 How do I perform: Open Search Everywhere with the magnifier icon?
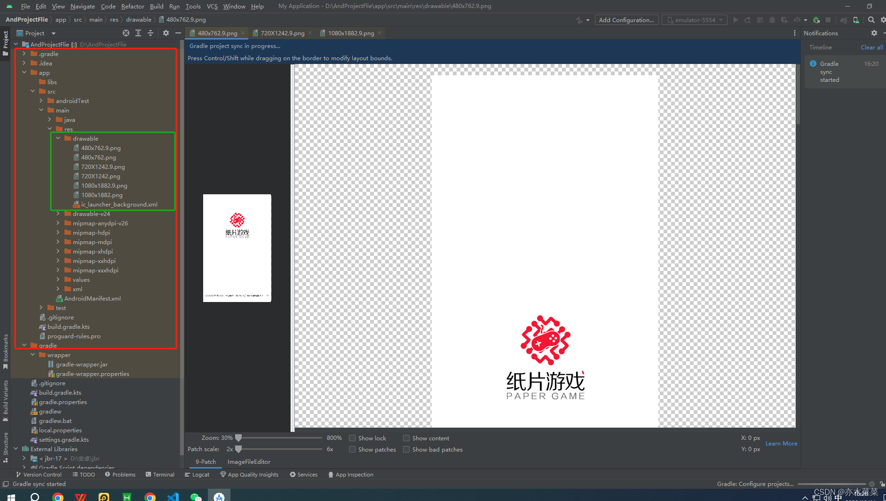pyautogui.click(x=871, y=20)
